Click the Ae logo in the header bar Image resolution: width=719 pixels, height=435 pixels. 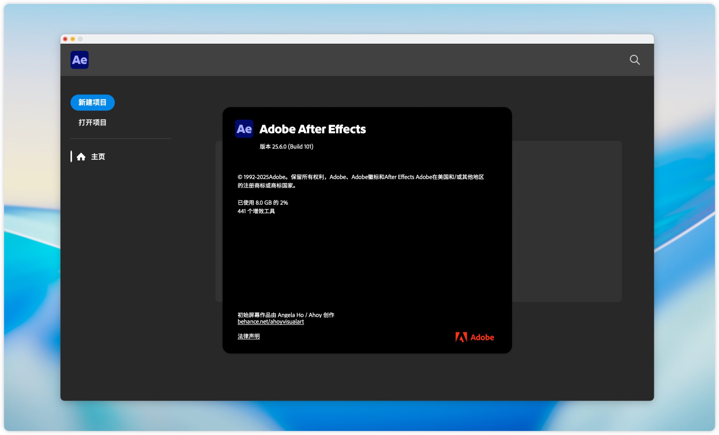coord(79,60)
